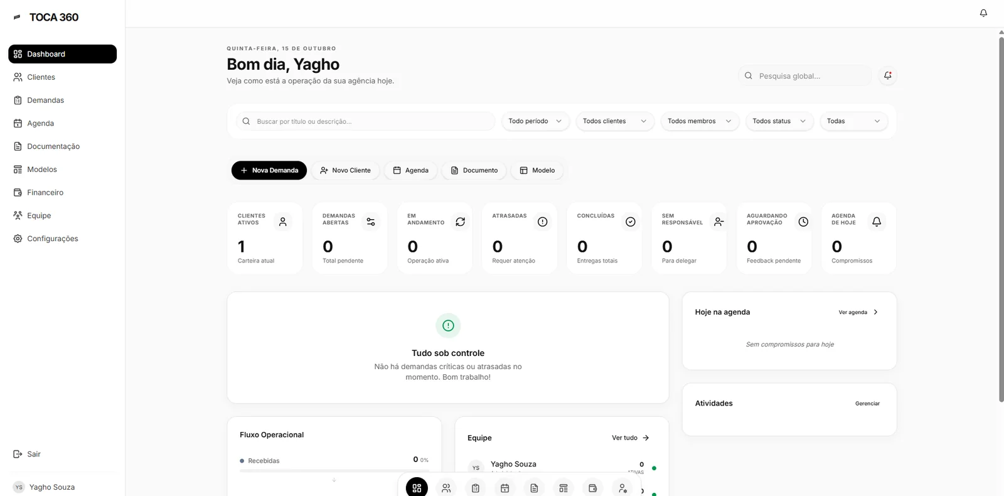The height and width of the screenshot is (496, 1004).
Task: Click the Buscar por título ou descrição field
Action: pos(366,121)
